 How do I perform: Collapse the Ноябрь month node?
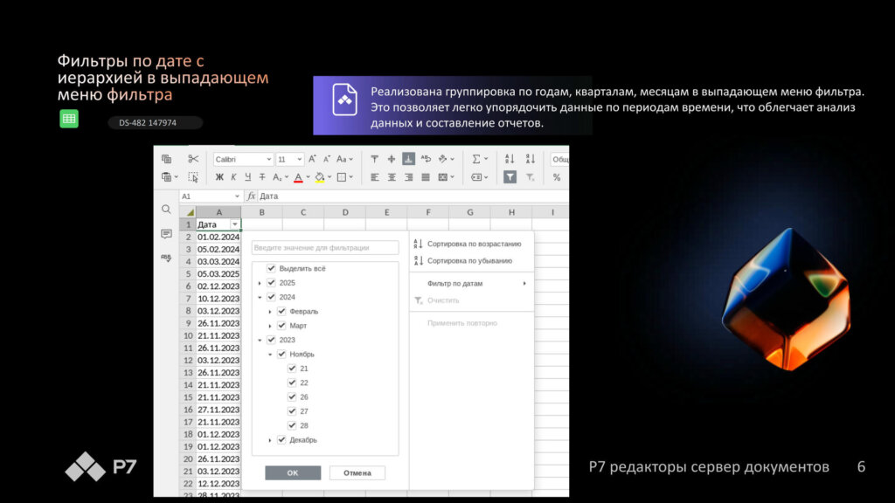270,355
